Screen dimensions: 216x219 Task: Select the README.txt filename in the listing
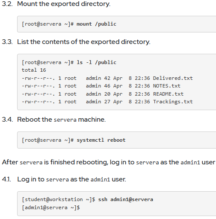[168, 94]
